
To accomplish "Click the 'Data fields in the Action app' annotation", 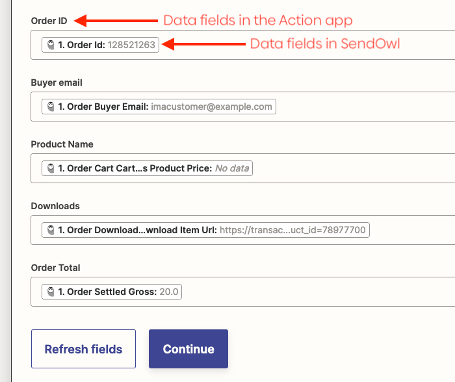I will click(257, 20).
